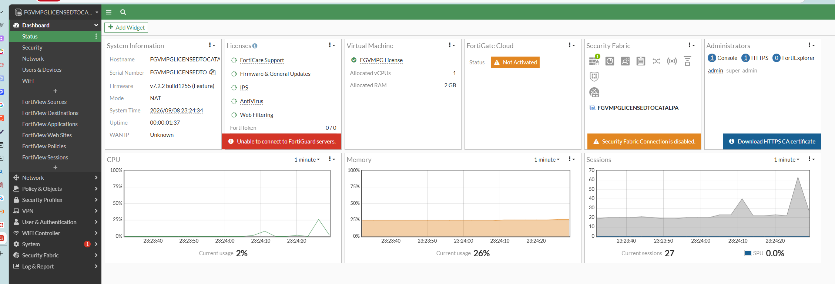The height and width of the screenshot is (284, 835).
Task: Click the blue SPU legend swatch
Action: tap(748, 253)
